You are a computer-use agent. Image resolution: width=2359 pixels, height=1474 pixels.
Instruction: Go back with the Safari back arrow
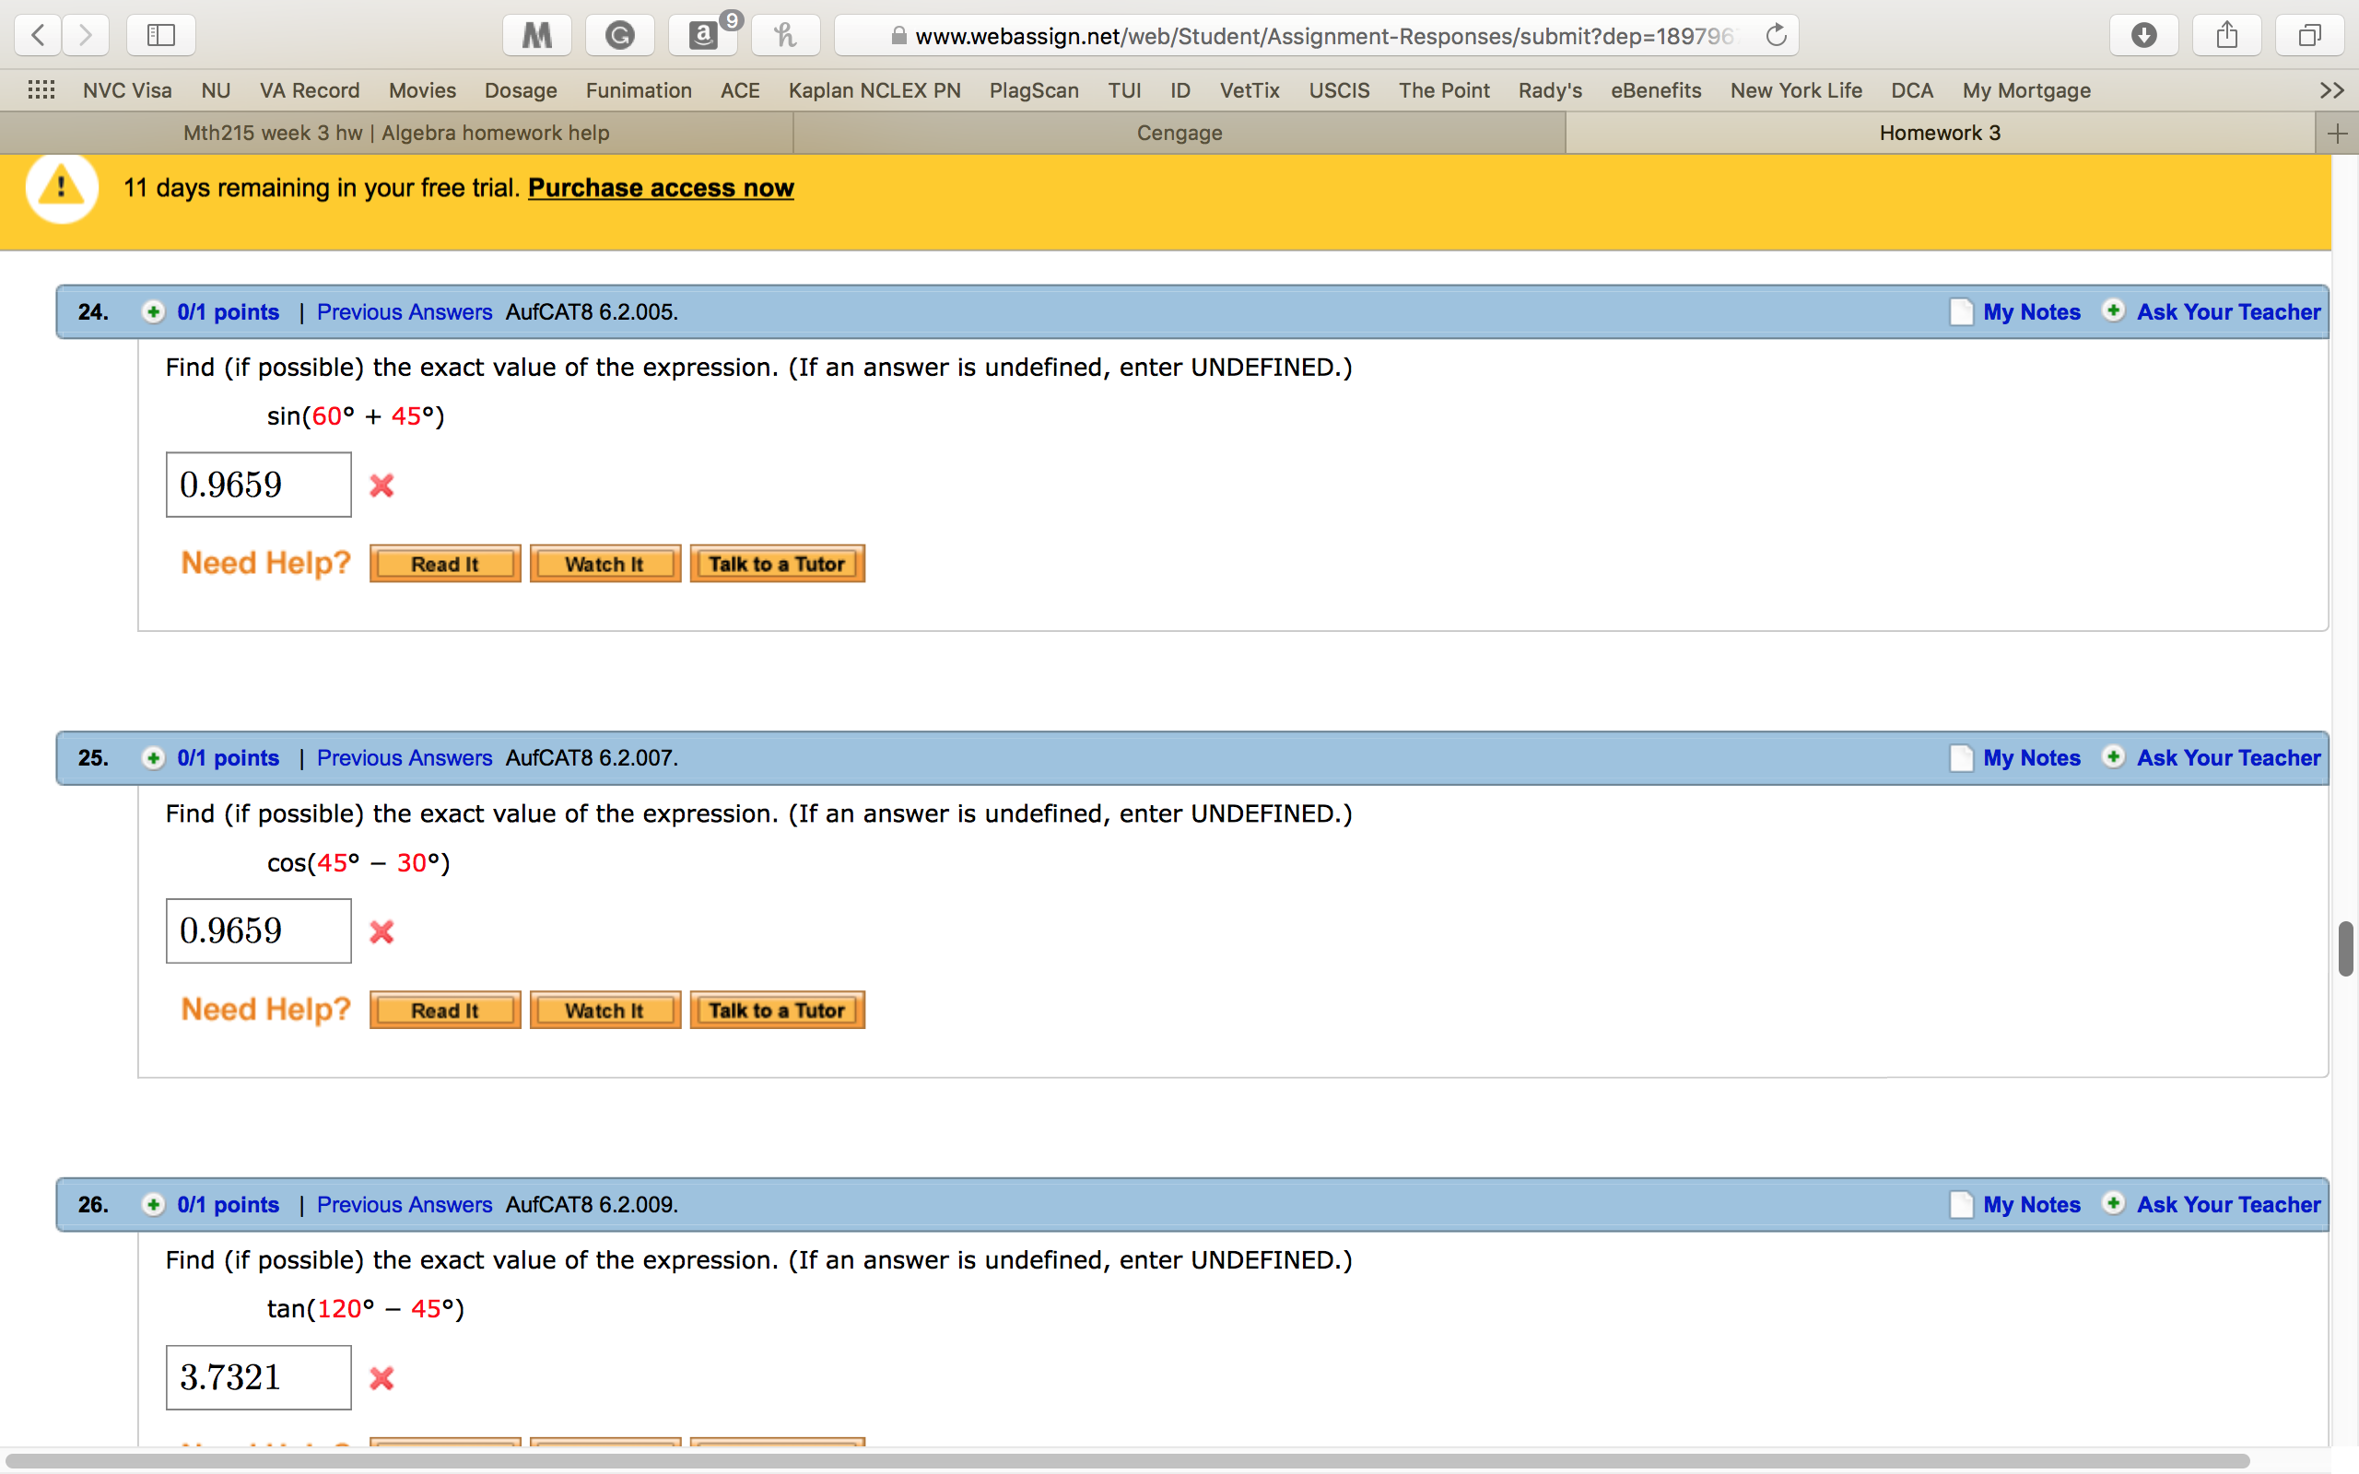[x=38, y=36]
